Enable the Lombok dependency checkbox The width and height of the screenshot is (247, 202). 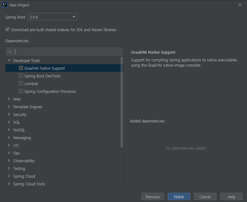pos(21,83)
